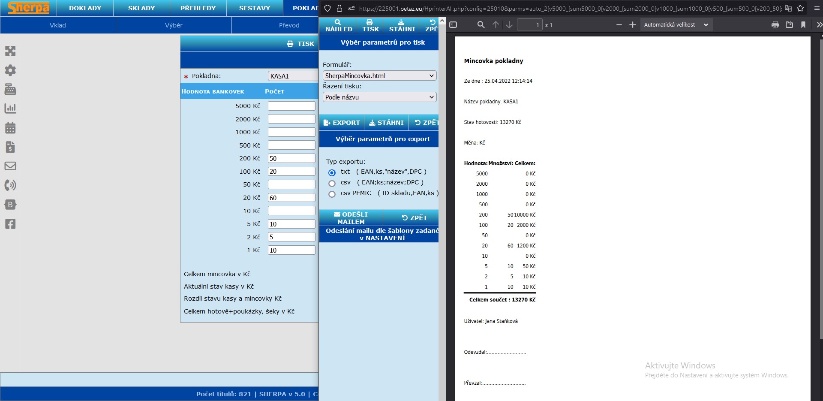Click the gear settings icon in left sidebar

pyautogui.click(x=10, y=70)
